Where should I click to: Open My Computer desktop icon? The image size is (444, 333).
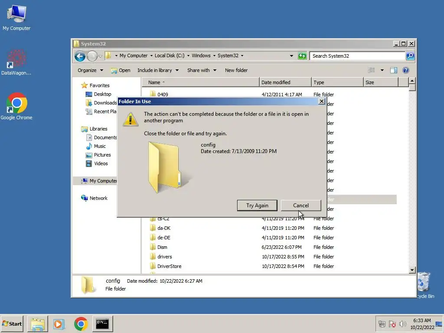[x=16, y=18]
